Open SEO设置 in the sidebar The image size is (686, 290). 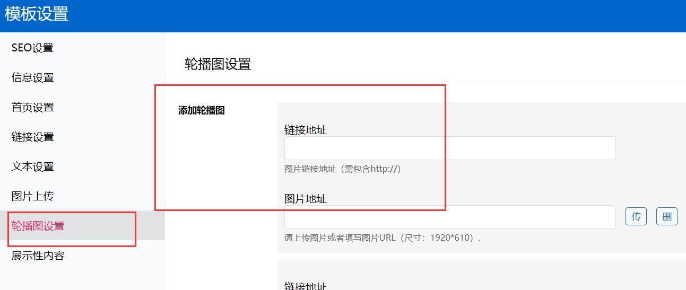click(x=32, y=48)
